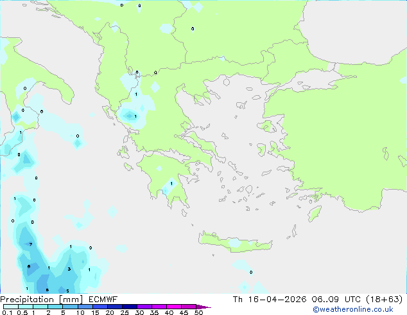Click the legend swatch between 45 and 50
407x315 pixels.
pyautogui.click(x=189, y=307)
